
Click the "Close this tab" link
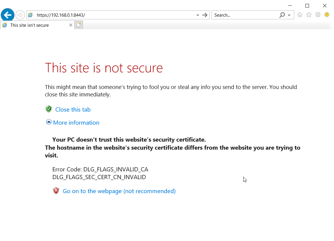coord(73,109)
